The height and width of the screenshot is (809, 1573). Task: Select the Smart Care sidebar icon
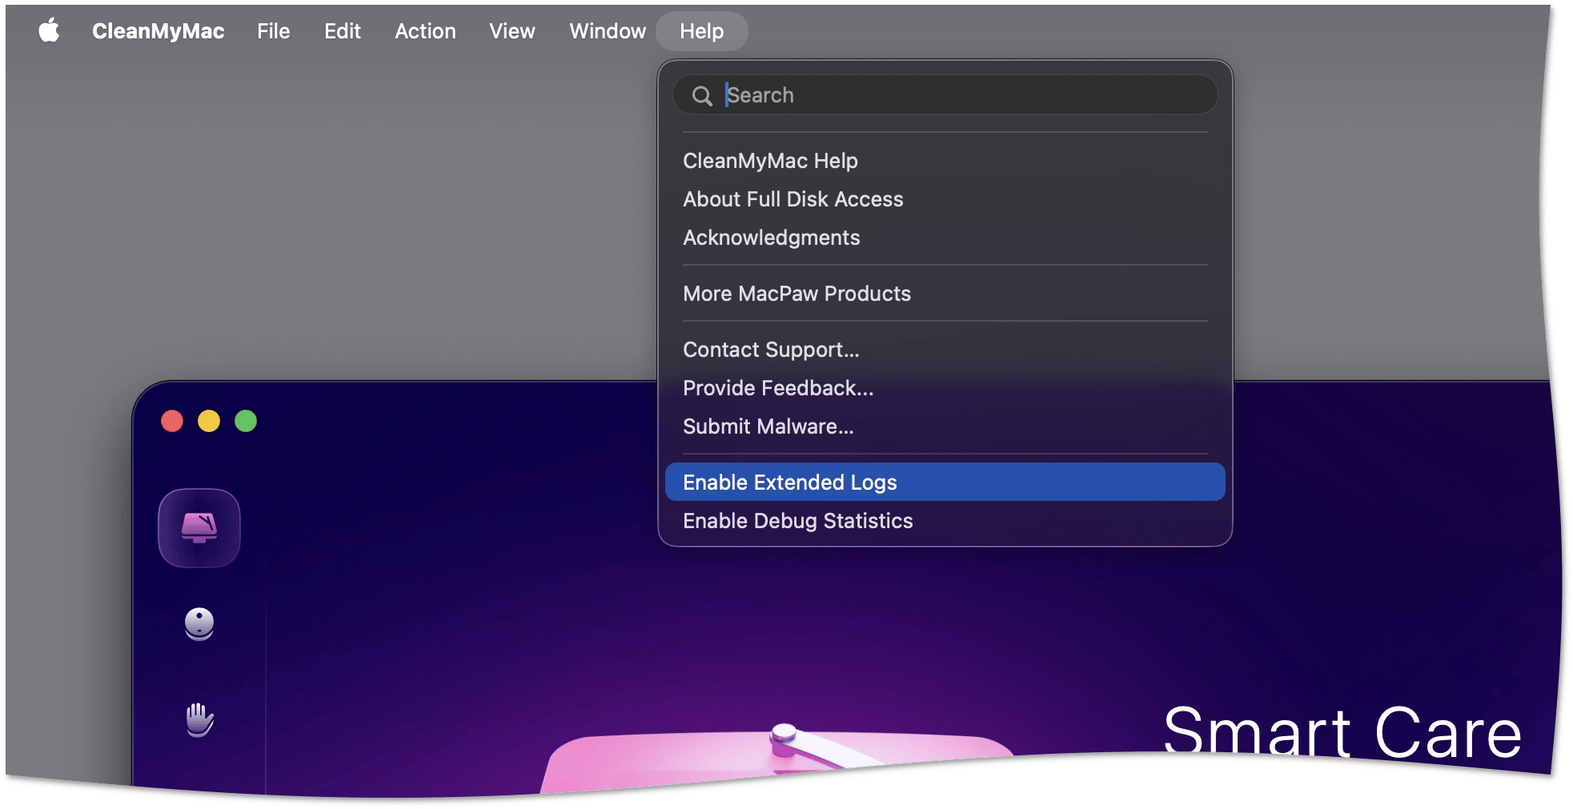coord(199,528)
